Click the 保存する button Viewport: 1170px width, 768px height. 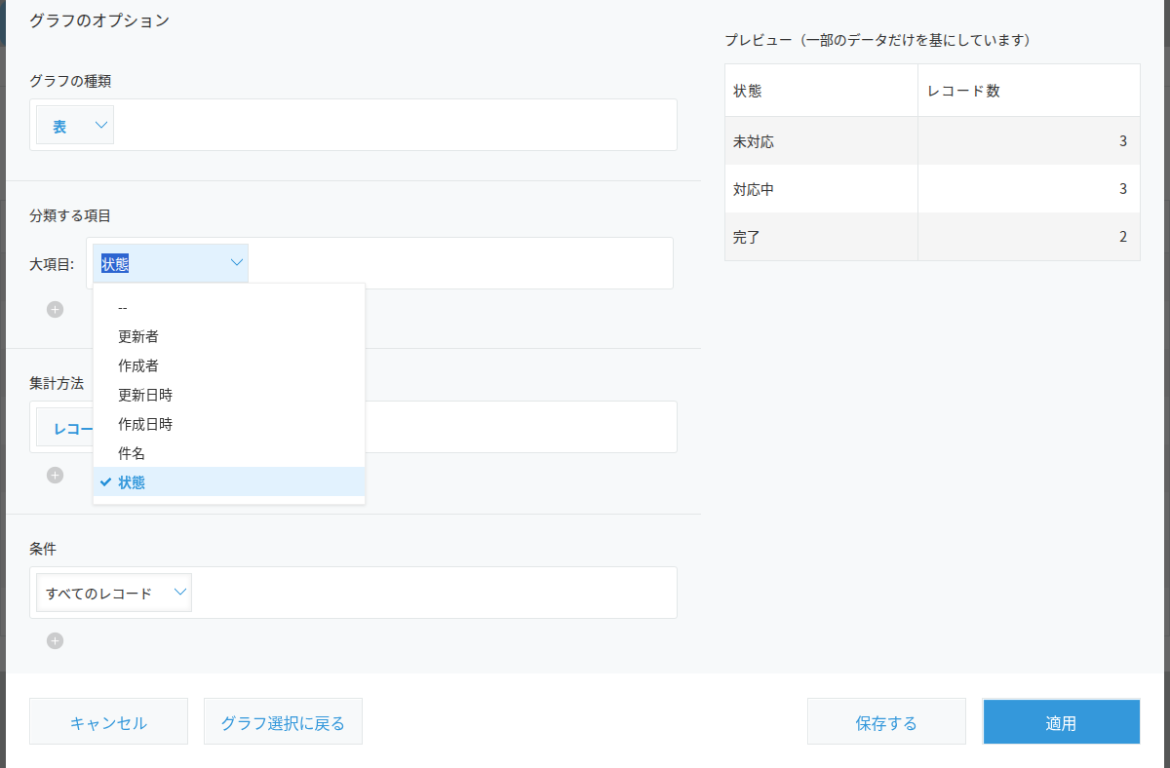pos(886,722)
